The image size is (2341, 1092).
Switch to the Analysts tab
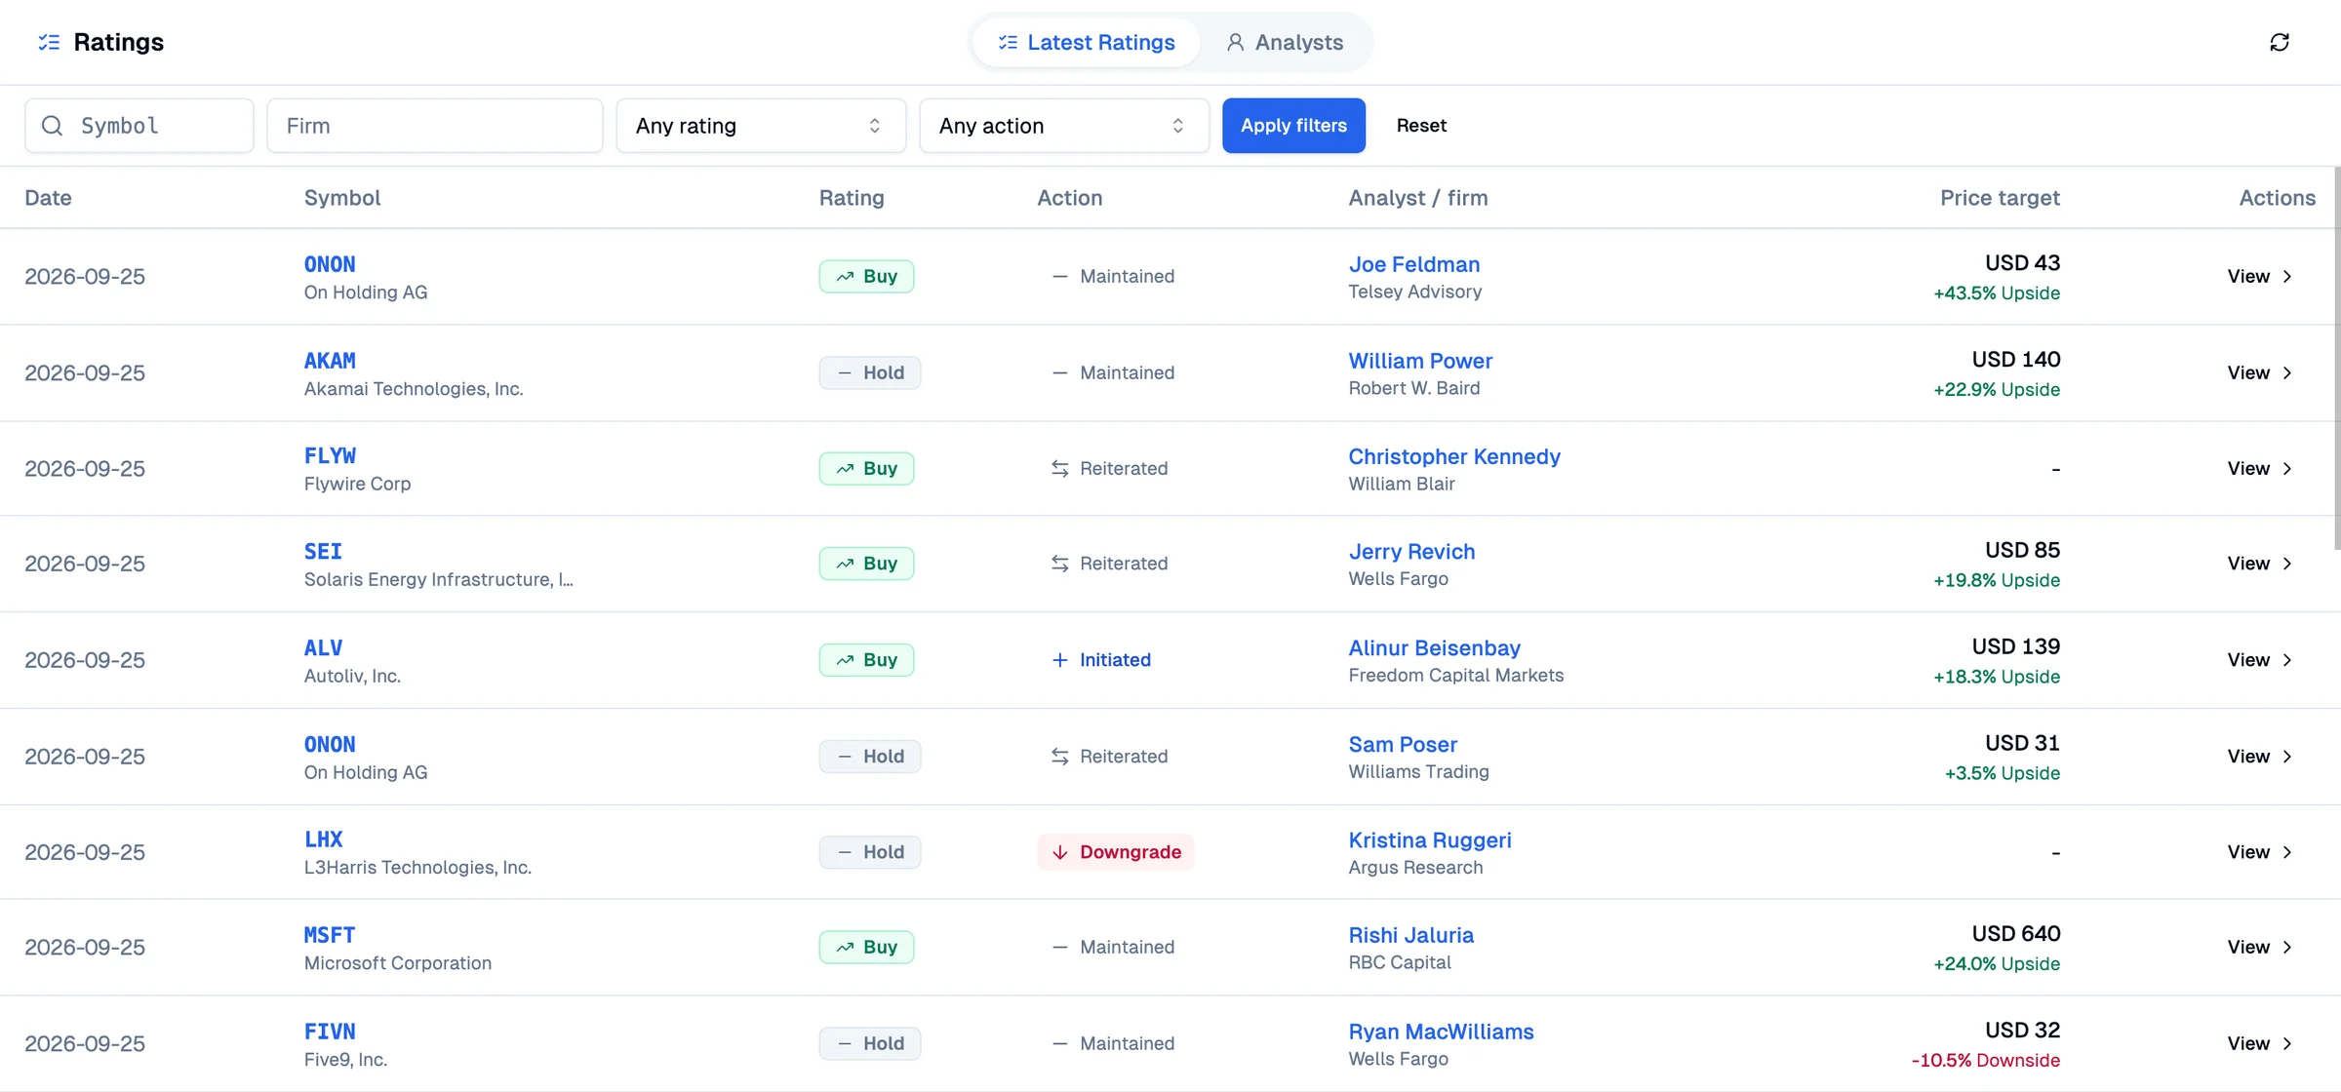coord(1285,43)
